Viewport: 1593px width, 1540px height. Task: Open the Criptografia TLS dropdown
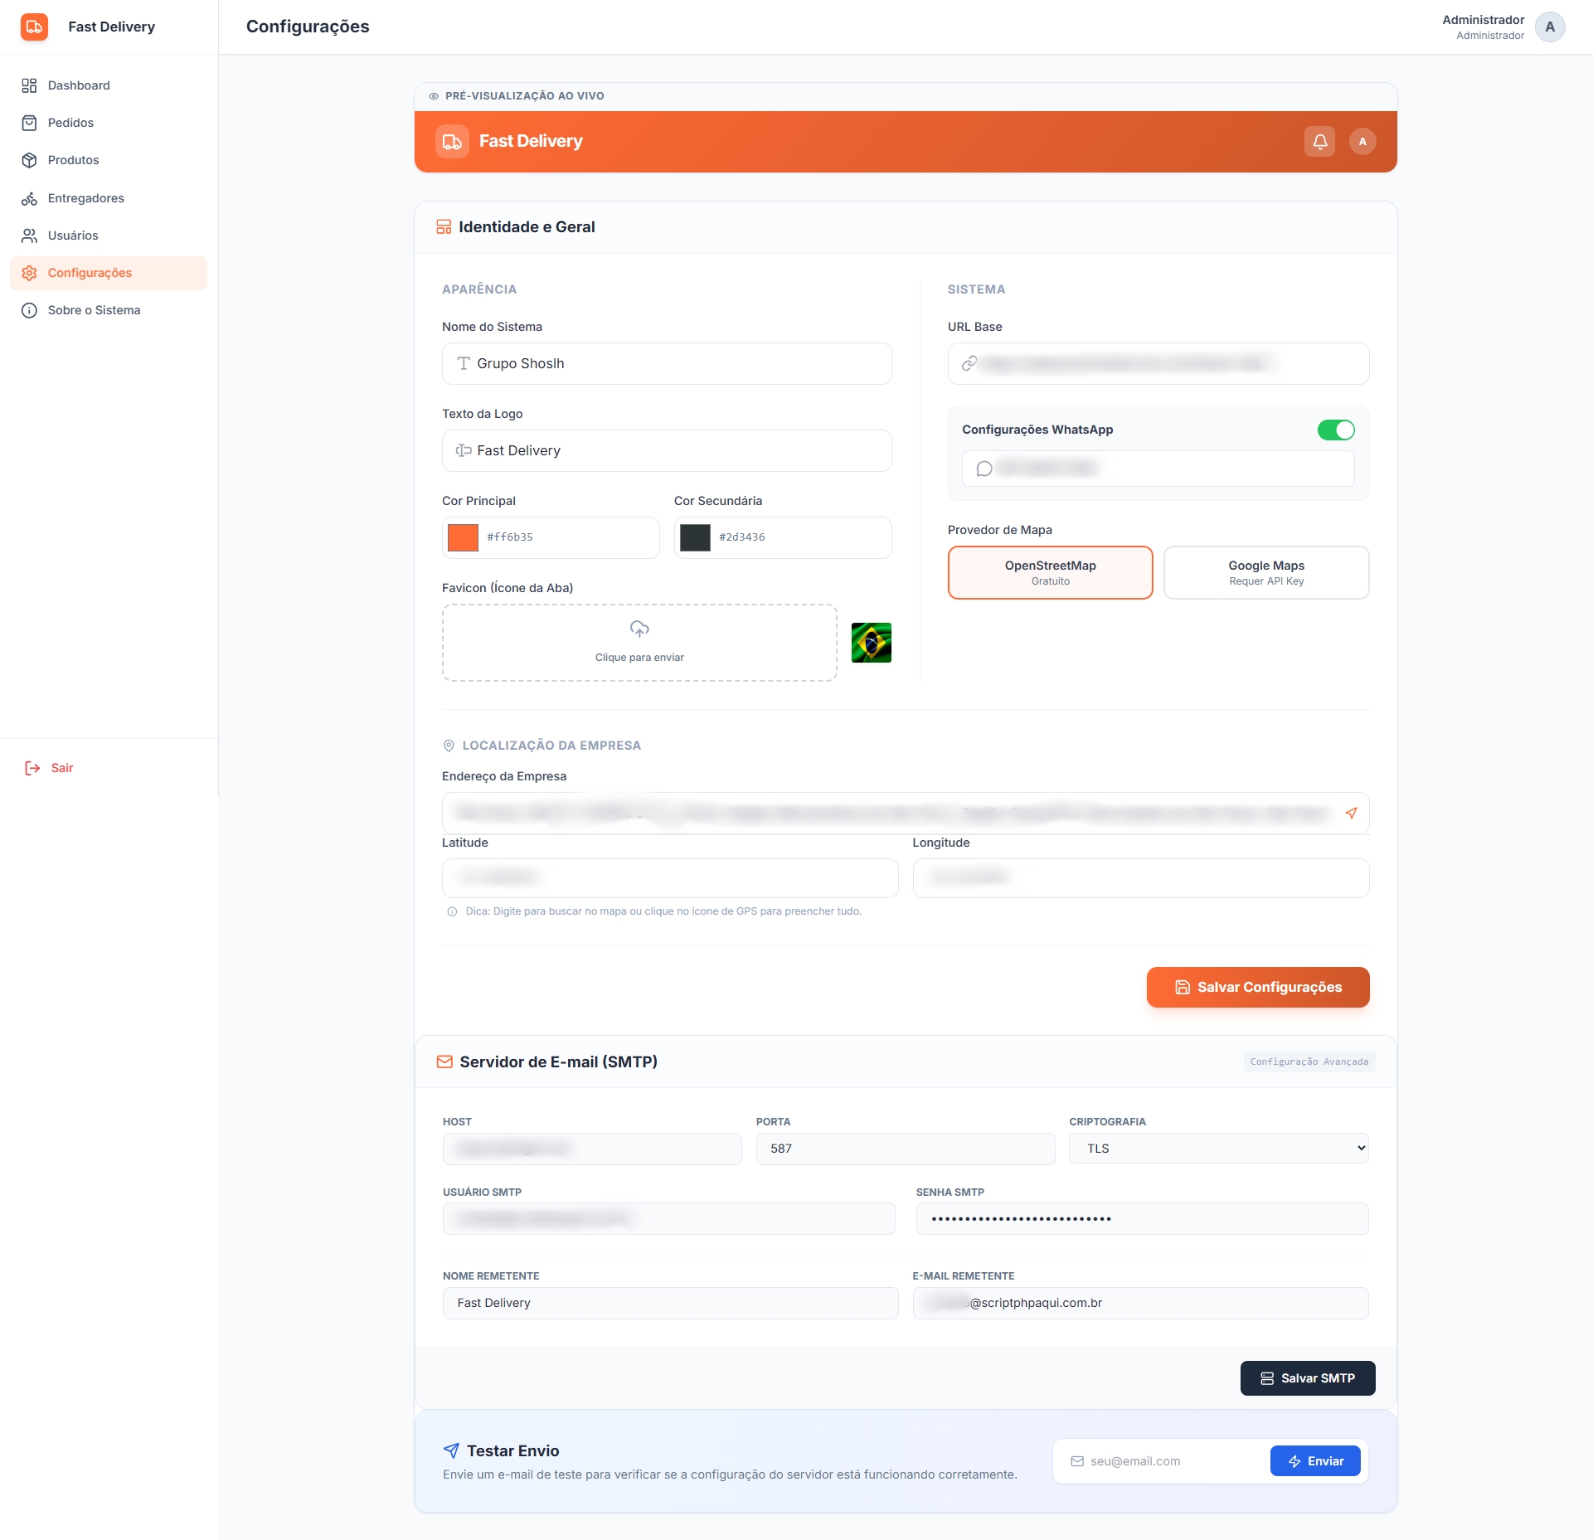tap(1218, 1148)
